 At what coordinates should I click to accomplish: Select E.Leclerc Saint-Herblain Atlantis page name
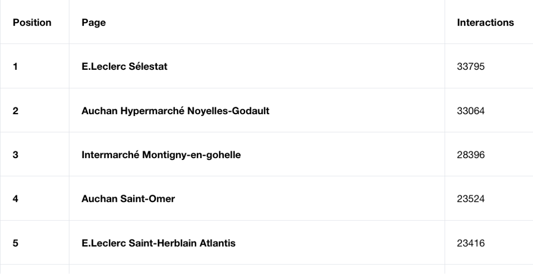[x=159, y=243]
